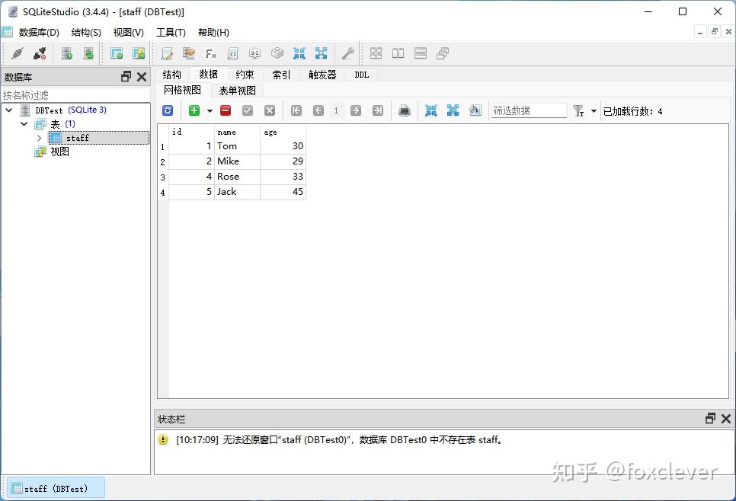Collapse the 表 (1) tree node
The height and width of the screenshot is (501, 736).
[24, 124]
